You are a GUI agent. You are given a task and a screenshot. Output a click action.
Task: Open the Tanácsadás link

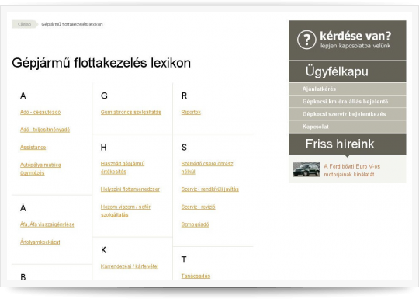click(196, 276)
